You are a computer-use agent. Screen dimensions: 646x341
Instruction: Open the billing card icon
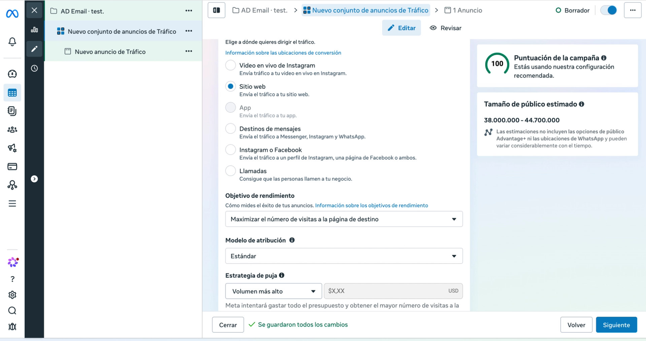(x=12, y=167)
